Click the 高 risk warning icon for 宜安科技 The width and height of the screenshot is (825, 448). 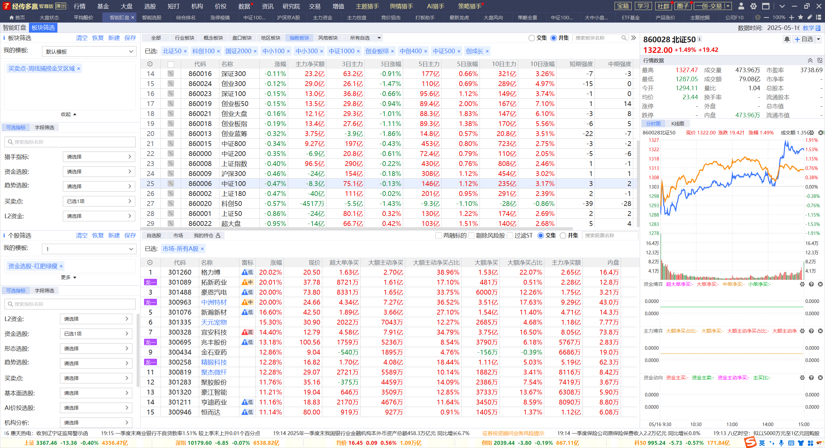pyautogui.click(x=247, y=332)
